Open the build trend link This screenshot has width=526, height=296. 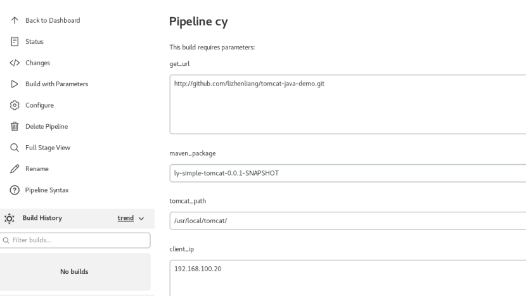[x=125, y=218]
